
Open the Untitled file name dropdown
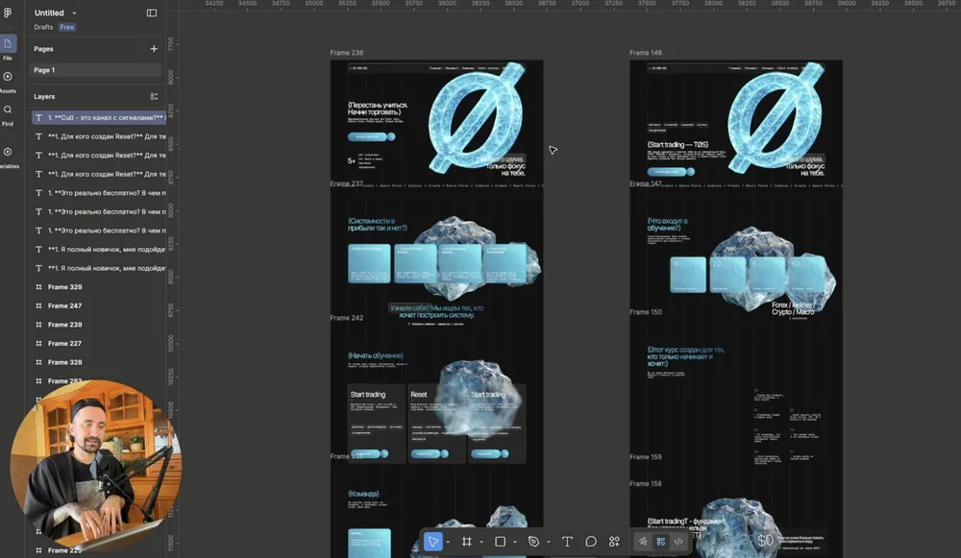75,12
